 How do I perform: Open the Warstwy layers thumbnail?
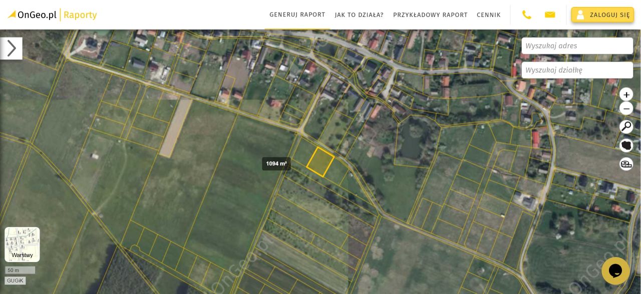pyautogui.click(x=22, y=244)
